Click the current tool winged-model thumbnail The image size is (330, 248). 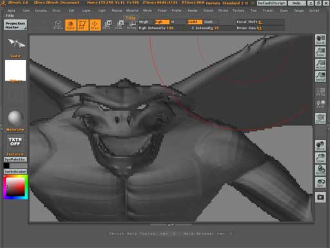pos(16,43)
